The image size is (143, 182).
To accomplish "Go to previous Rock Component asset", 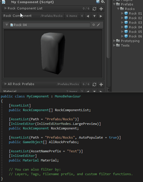I will [88, 16].
